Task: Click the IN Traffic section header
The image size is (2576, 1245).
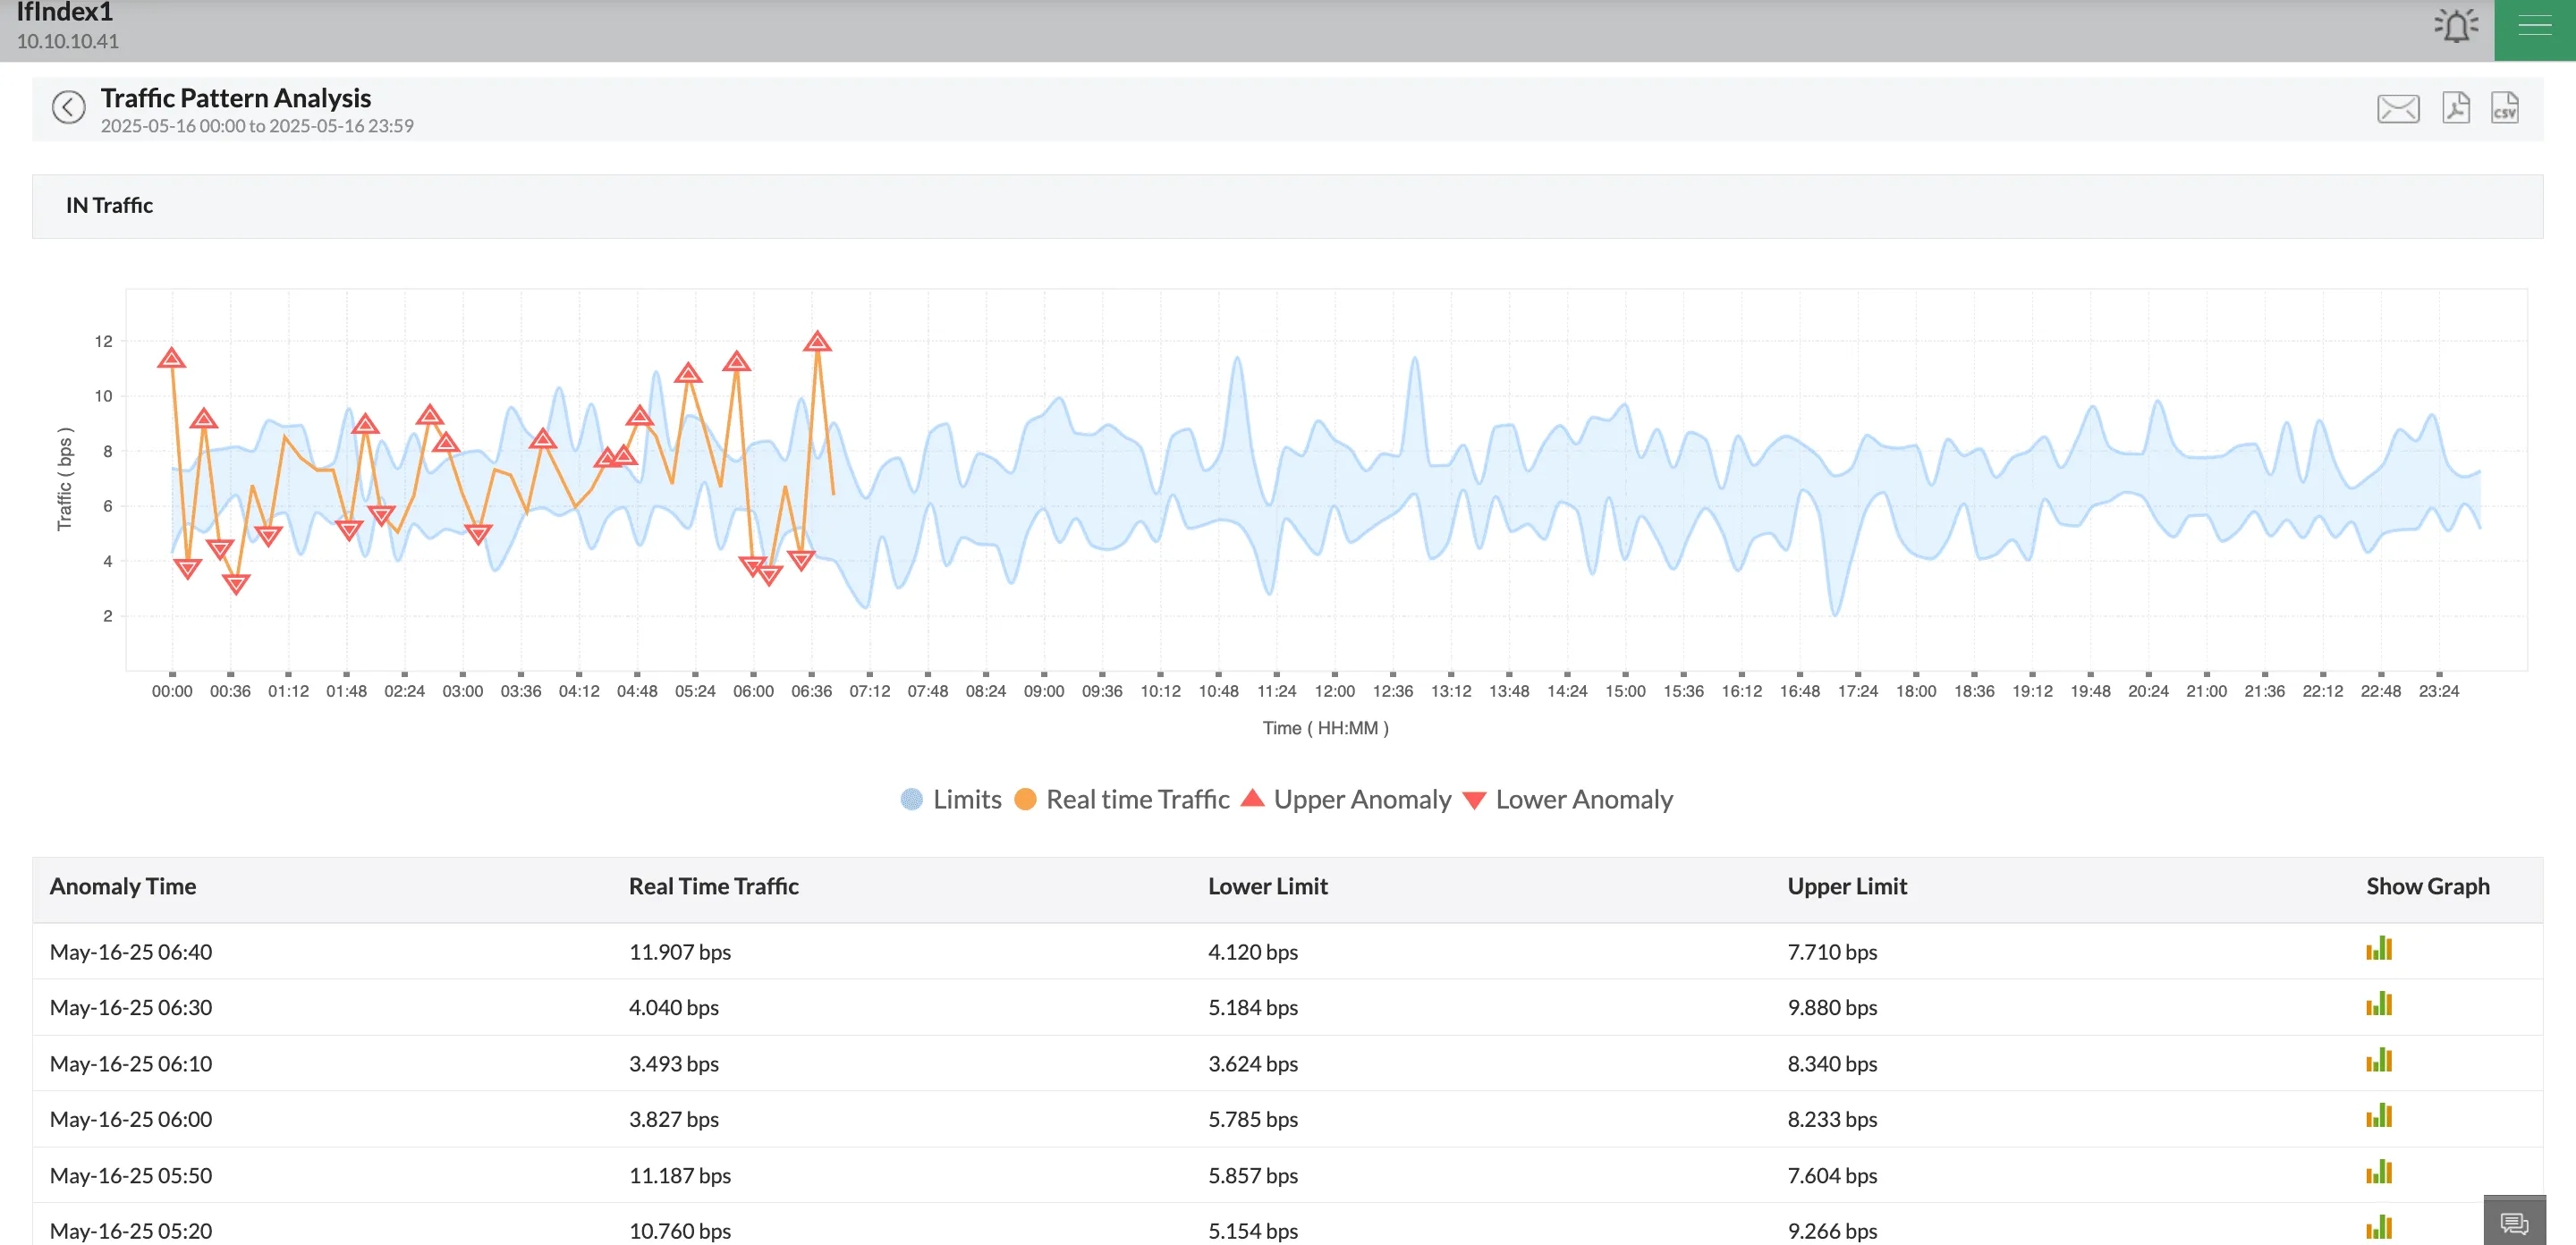Action: 109,205
